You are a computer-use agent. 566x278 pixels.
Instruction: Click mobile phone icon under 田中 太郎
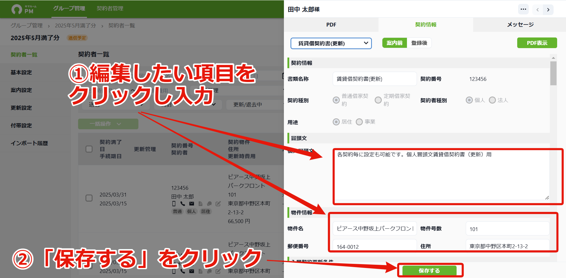[174, 204]
